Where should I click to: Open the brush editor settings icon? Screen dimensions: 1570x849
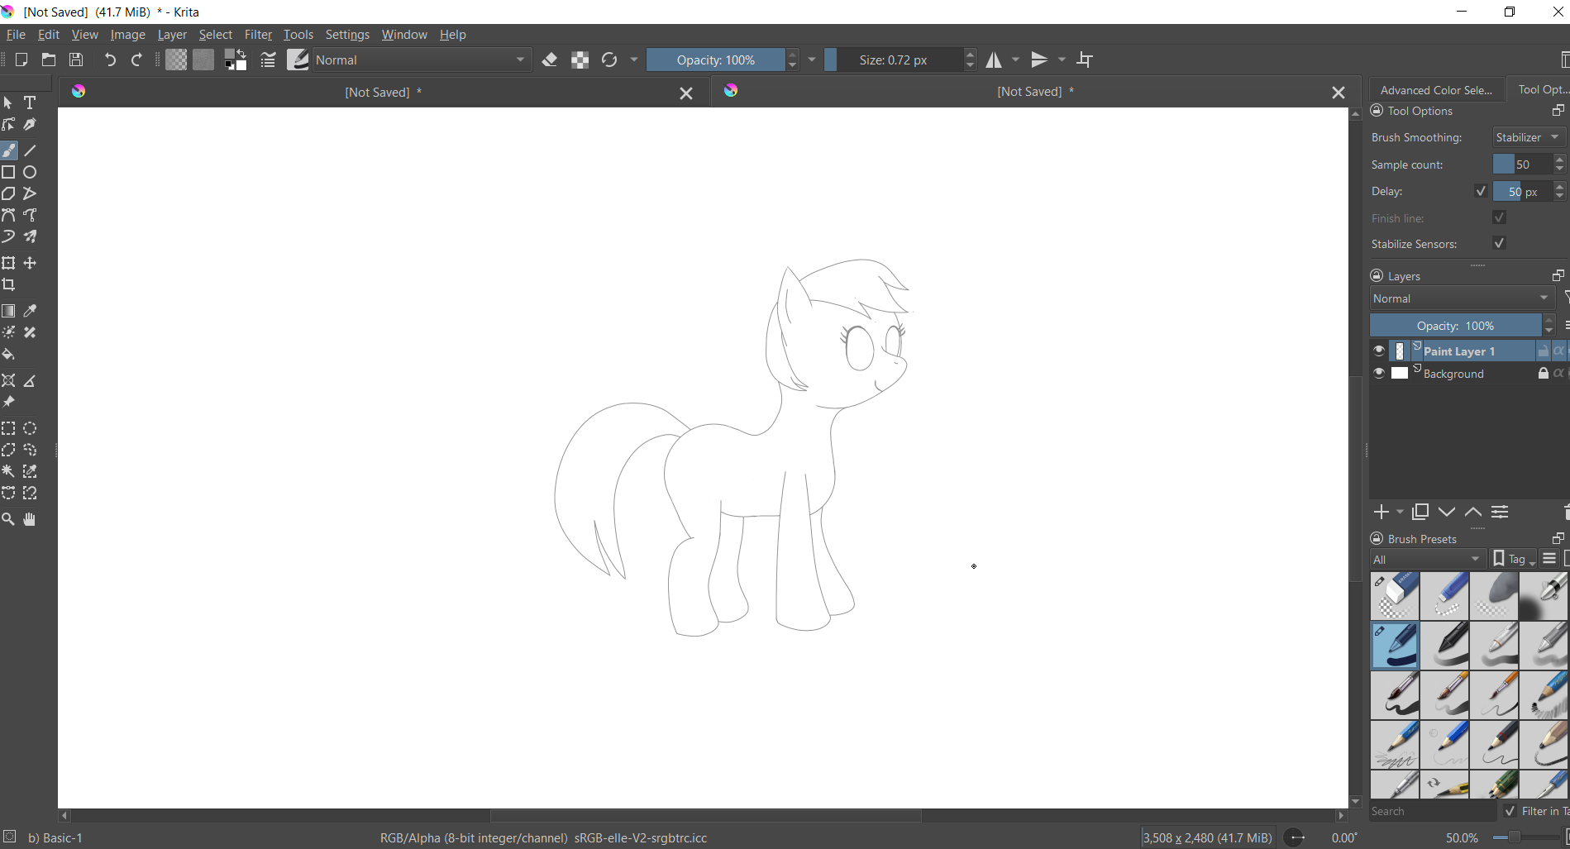pyautogui.click(x=268, y=60)
